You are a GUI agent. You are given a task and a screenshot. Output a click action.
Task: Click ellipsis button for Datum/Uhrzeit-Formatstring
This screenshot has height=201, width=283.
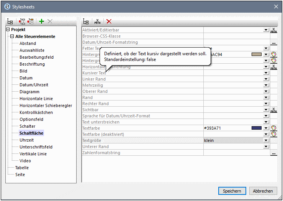[273, 43]
